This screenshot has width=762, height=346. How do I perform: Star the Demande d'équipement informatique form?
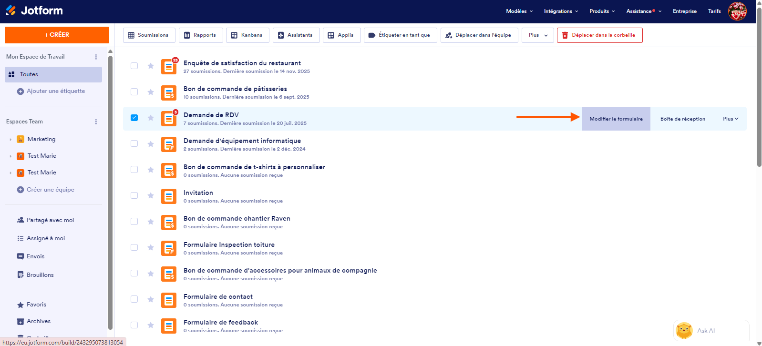tap(151, 144)
